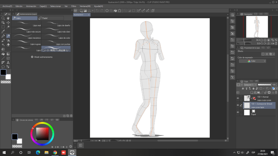Select the Gradient tool
Viewport: 278px width, 156px height.
tap(8, 54)
